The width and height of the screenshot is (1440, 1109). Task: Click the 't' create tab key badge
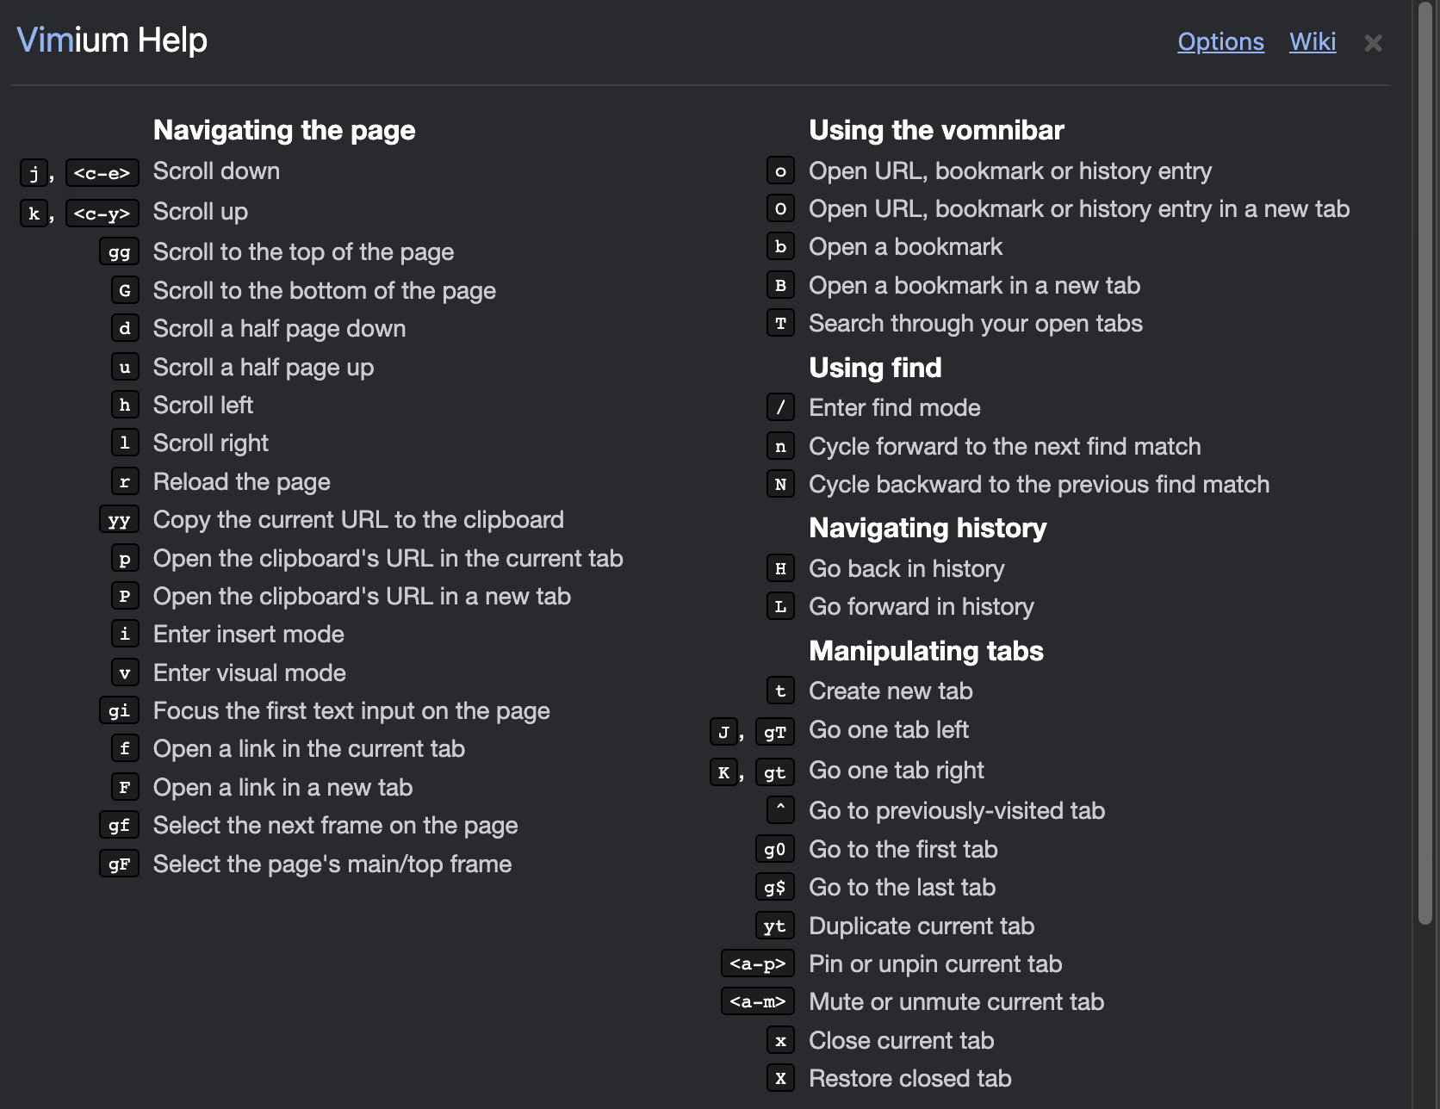coord(780,691)
